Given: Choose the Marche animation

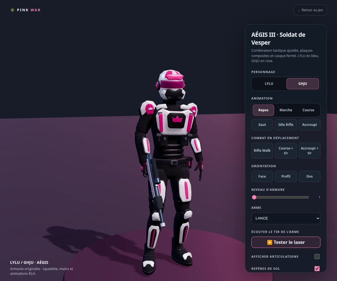Looking at the screenshot, I should (x=286, y=110).
